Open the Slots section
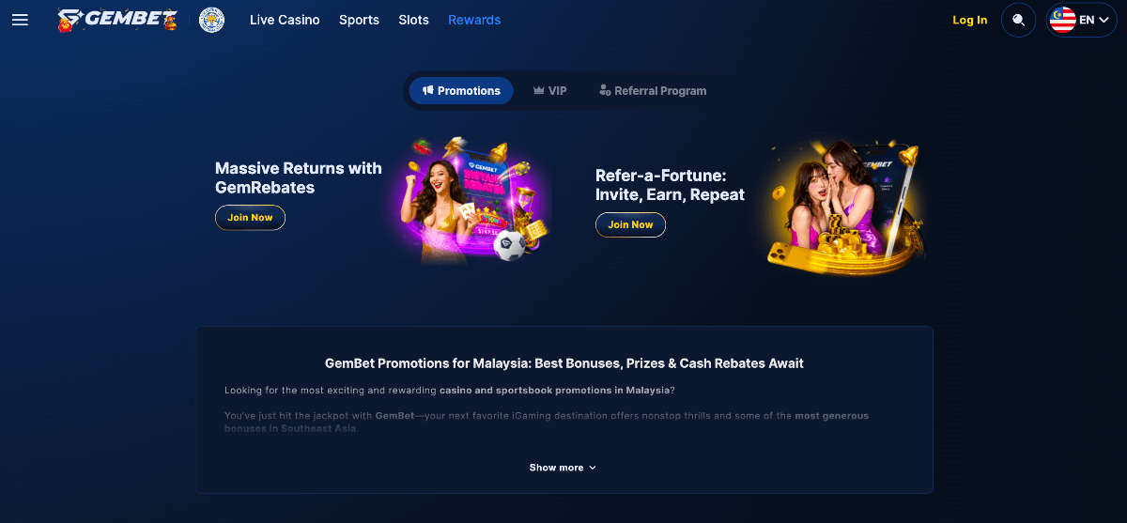Screen dimensions: 1127x523 (413, 20)
